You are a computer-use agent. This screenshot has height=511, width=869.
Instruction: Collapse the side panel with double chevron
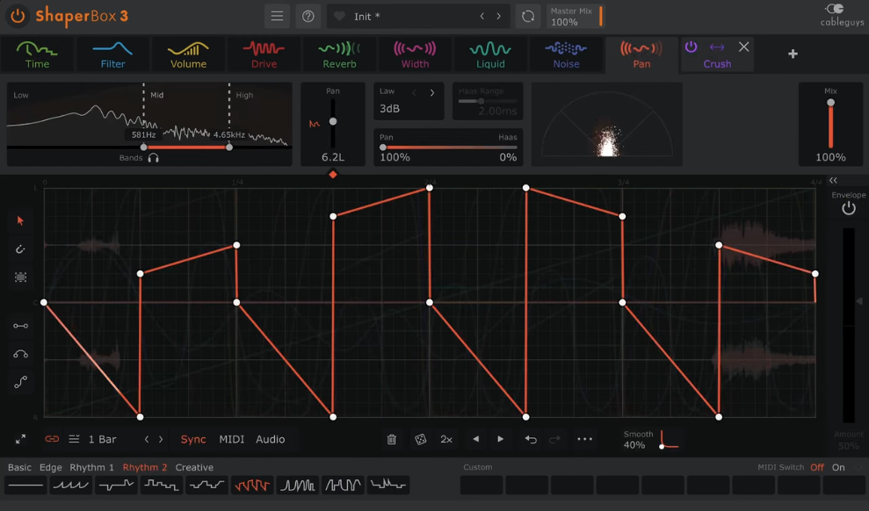pyautogui.click(x=833, y=180)
